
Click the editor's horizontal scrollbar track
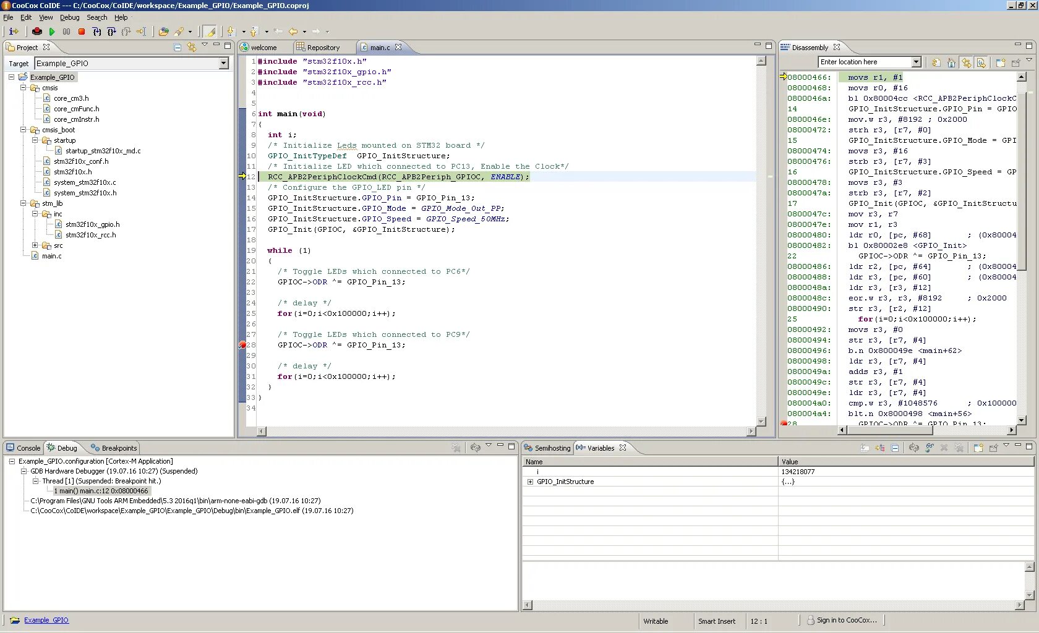(506, 431)
